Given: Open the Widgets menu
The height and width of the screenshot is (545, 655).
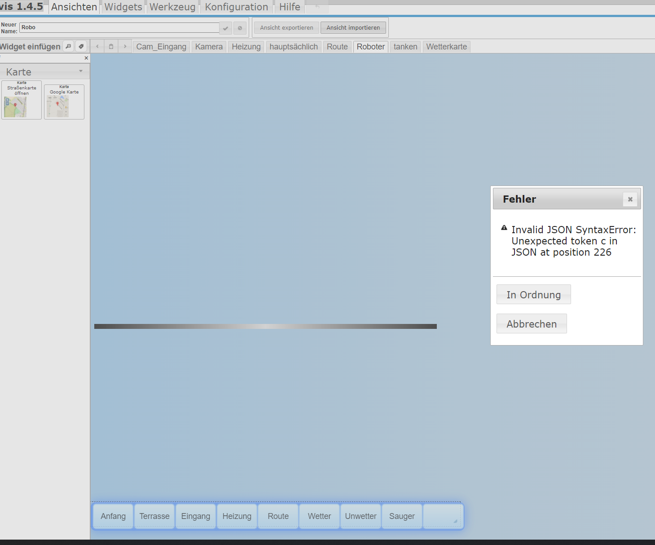Looking at the screenshot, I should 123,7.
